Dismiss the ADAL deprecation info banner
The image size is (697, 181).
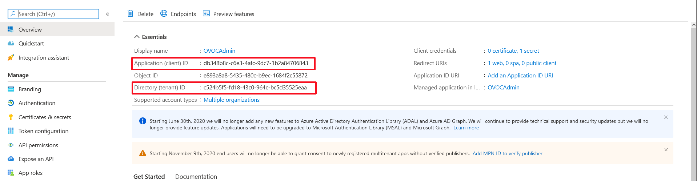coord(666,117)
